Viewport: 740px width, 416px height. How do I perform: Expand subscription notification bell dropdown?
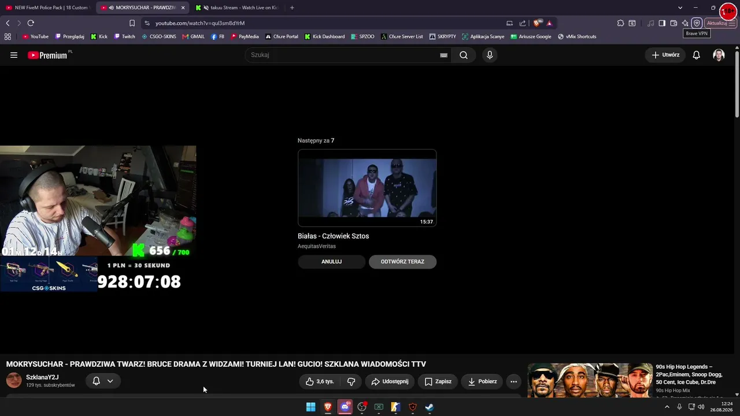pyautogui.click(x=103, y=381)
